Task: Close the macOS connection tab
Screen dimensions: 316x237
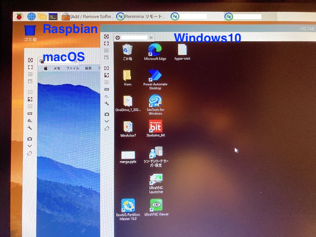Action: click(76, 61)
